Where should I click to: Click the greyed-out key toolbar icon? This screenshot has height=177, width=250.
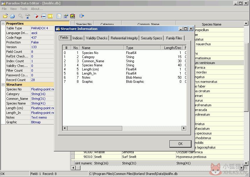[x=20, y=16]
